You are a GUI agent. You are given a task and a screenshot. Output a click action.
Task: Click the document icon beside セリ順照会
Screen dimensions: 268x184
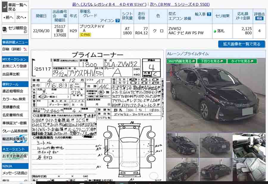coord(4,29)
